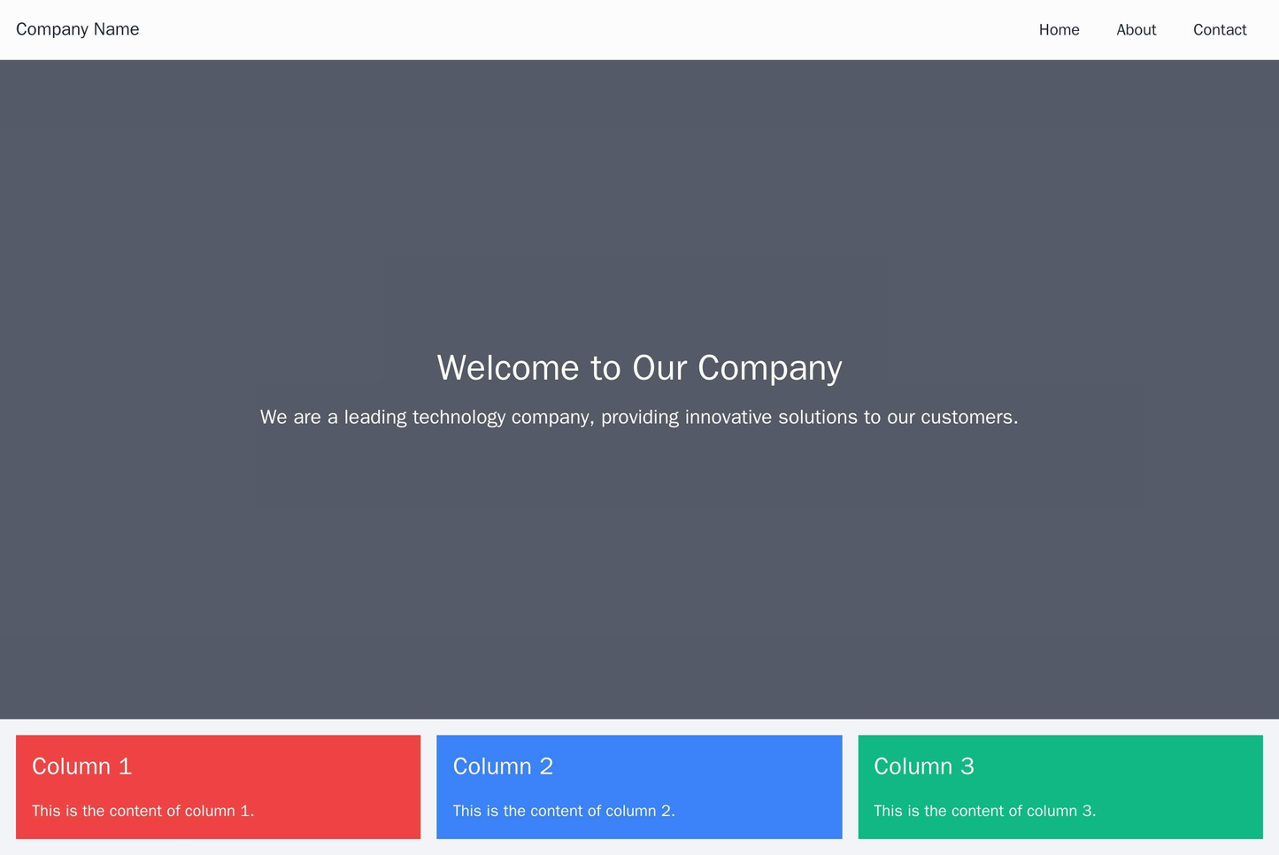Open the Contact navigation link
The width and height of the screenshot is (1279, 855).
1219,29
